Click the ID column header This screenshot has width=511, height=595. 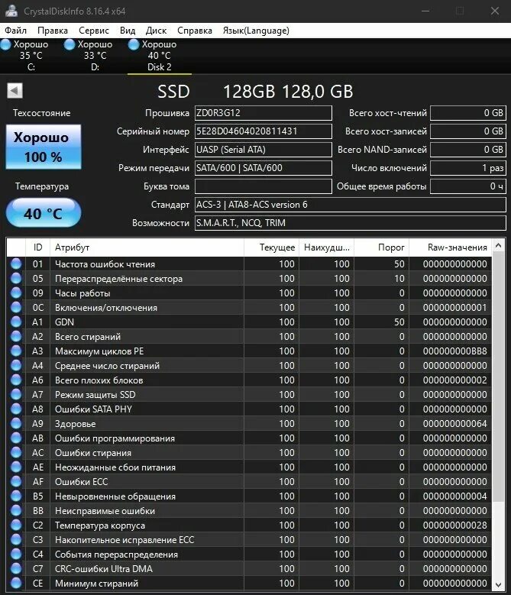point(37,247)
